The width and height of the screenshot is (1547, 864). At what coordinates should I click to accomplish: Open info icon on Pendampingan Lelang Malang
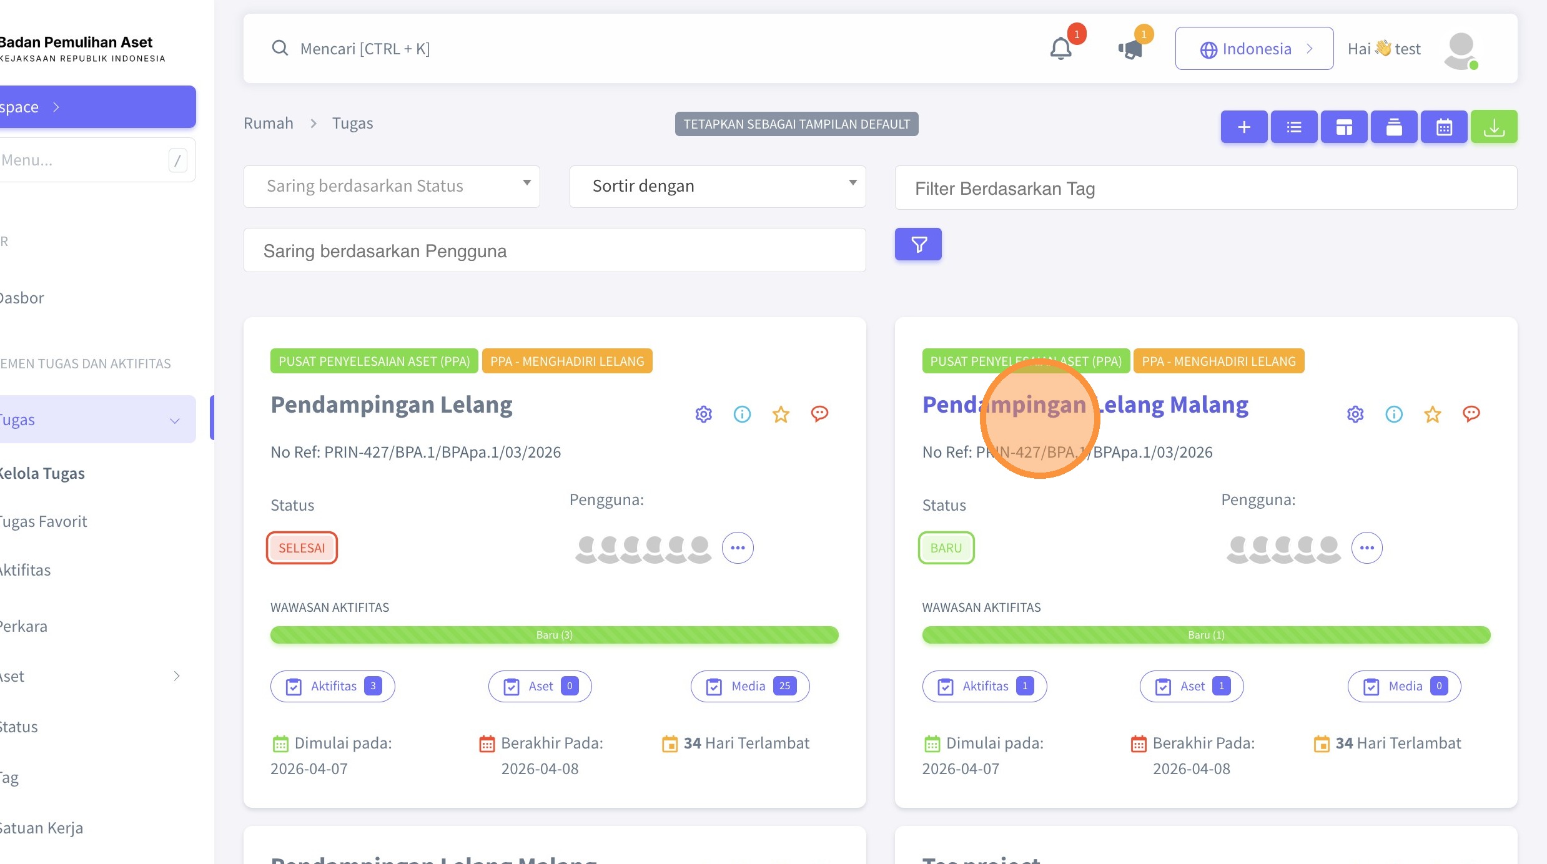tap(1394, 414)
